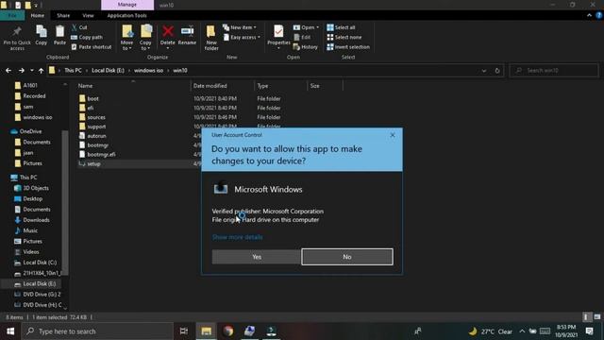Click Paste shortcut command
Image resolution: width=604 pixels, height=340 pixels.
click(x=92, y=47)
